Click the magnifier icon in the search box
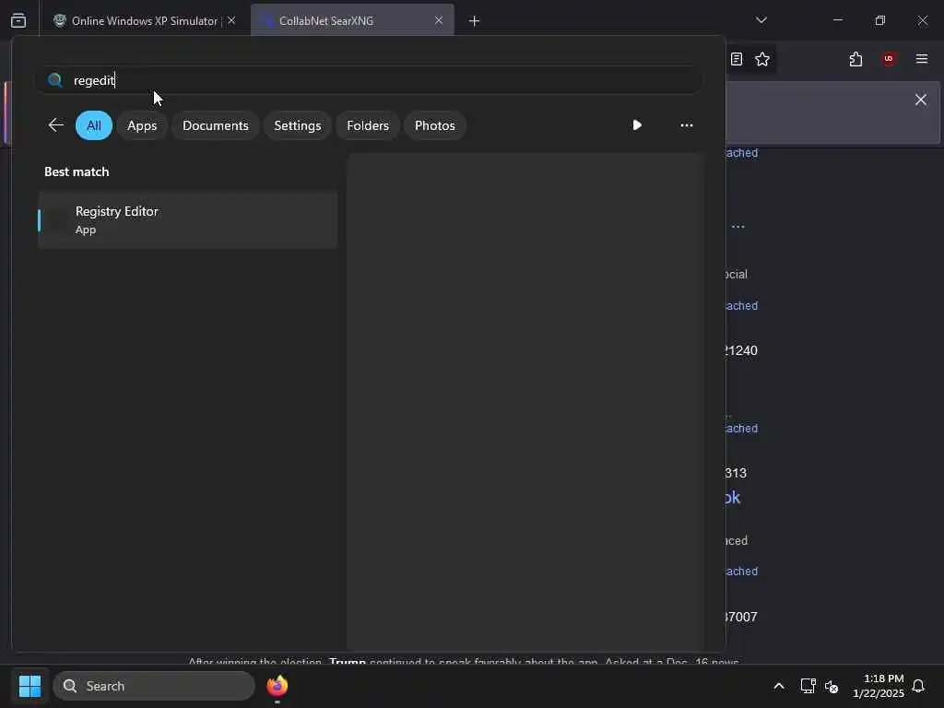The width and height of the screenshot is (944, 708). tap(54, 80)
